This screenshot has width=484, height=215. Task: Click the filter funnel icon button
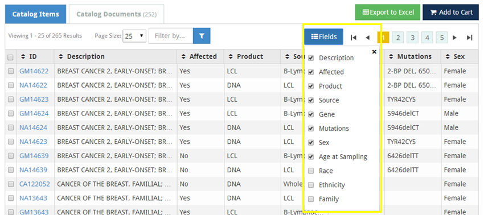click(x=202, y=36)
